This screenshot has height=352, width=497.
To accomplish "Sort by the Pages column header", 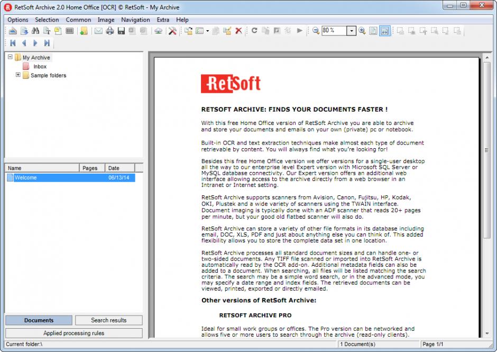I will (x=92, y=168).
